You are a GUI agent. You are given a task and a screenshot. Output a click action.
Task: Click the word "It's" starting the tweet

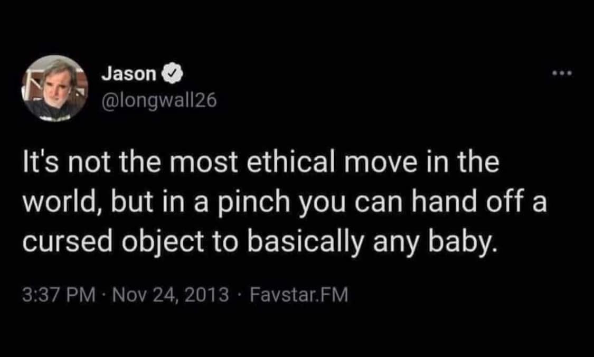40,163
